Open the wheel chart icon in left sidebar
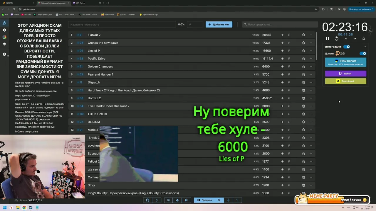 pyautogui.click(x=4, y=37)
